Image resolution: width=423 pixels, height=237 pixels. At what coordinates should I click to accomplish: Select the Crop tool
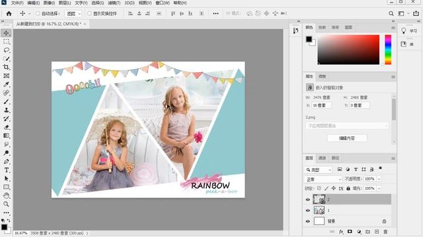tap(6, 67)
